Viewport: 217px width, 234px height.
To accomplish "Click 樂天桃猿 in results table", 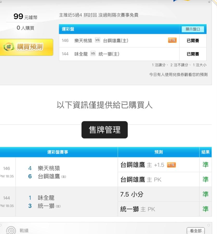I will coord(49,168).
